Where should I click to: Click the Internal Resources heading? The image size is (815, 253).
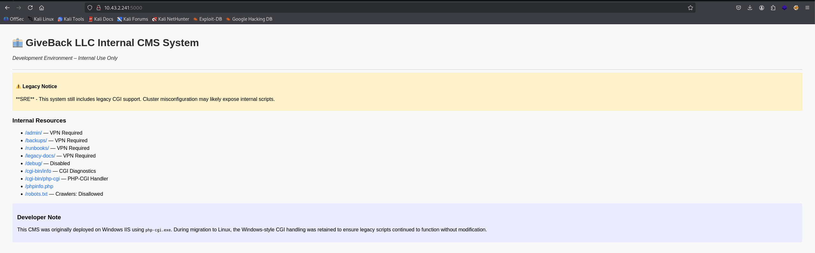pos(39,121)
